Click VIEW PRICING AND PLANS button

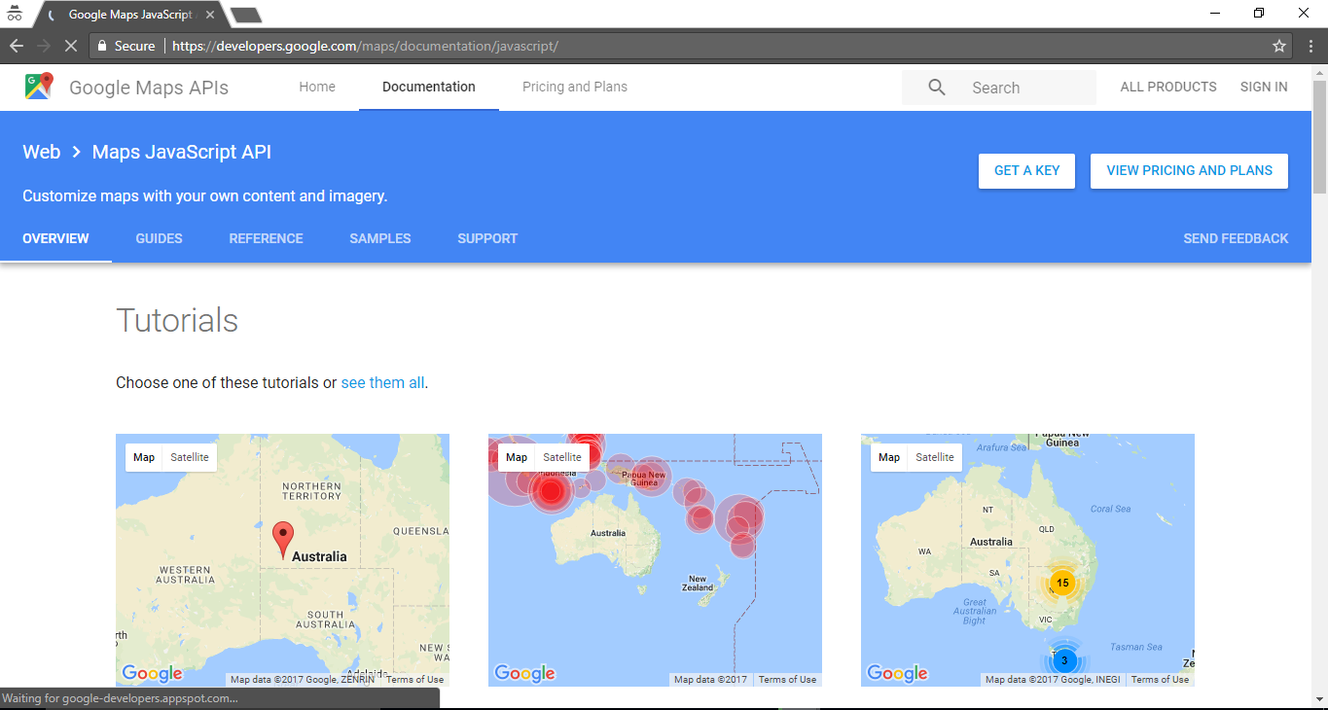pos(1189,170)
